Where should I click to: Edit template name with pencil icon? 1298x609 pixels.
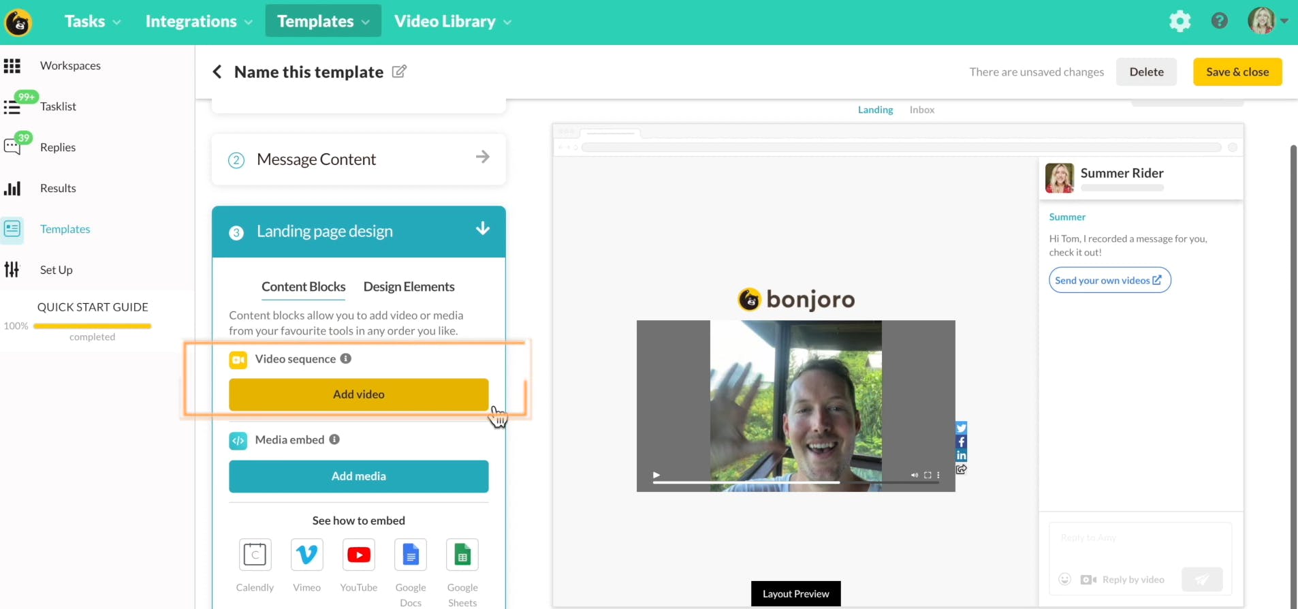coord(399,71)
